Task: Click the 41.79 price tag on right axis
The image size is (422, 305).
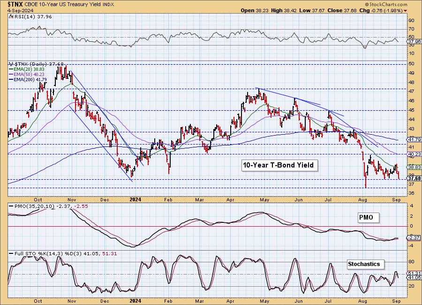Action: tap(414, 139)
